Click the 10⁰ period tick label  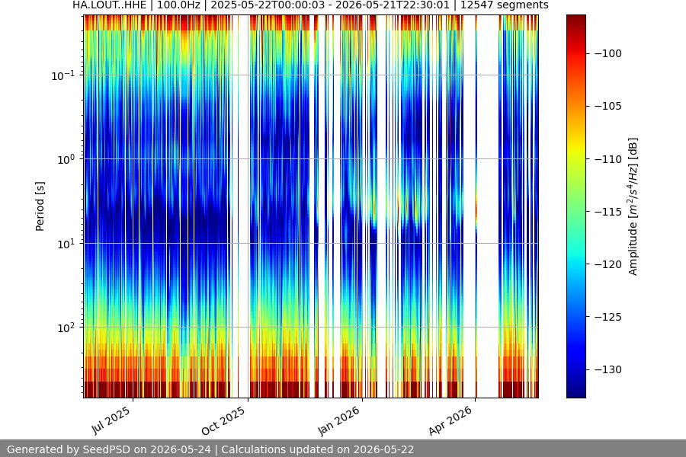pyautogui.click(x=66, y=159)
